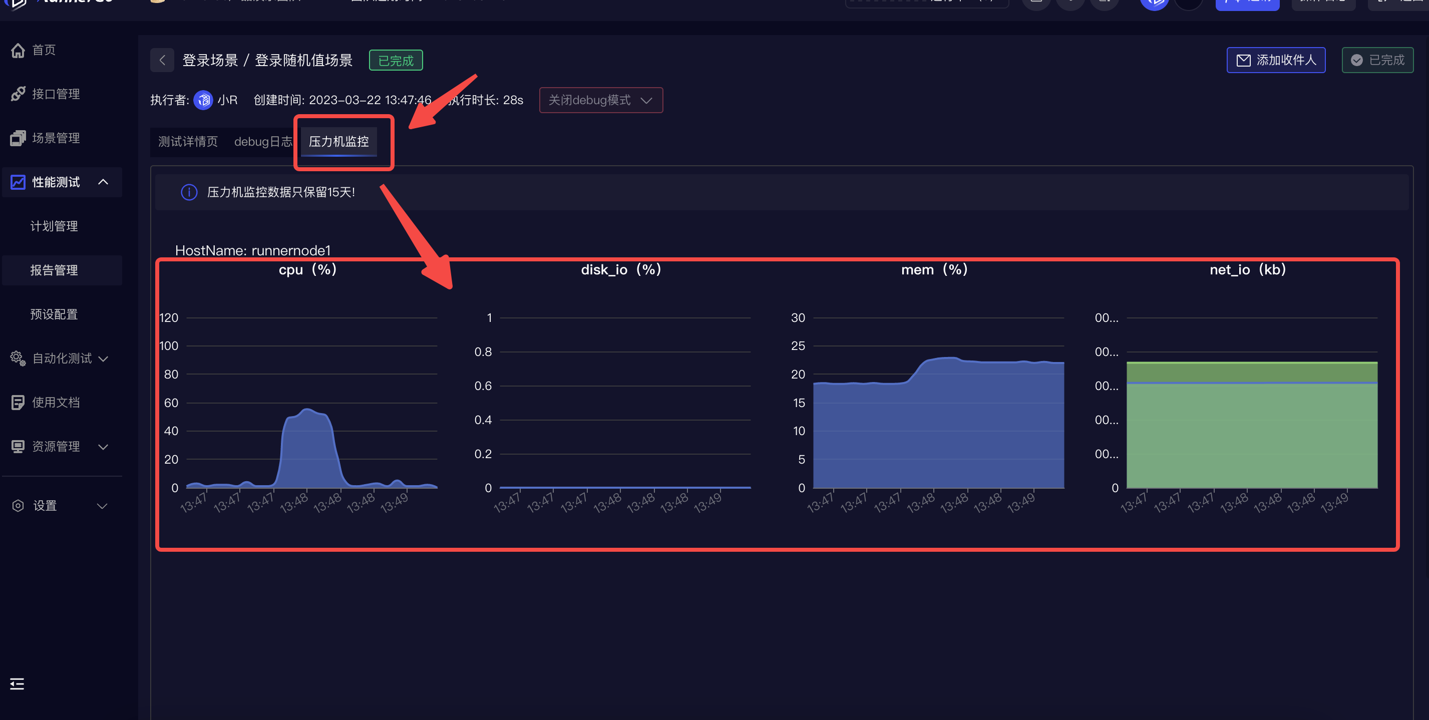
Task: Switch to the debug日志 tab
Action: 263,142
